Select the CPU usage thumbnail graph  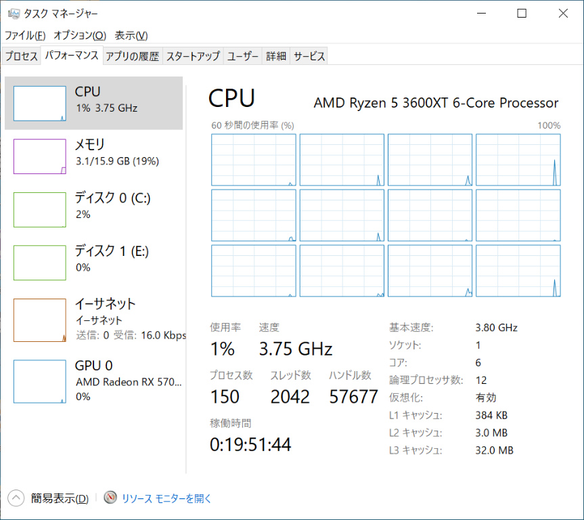tap(39, 103)
